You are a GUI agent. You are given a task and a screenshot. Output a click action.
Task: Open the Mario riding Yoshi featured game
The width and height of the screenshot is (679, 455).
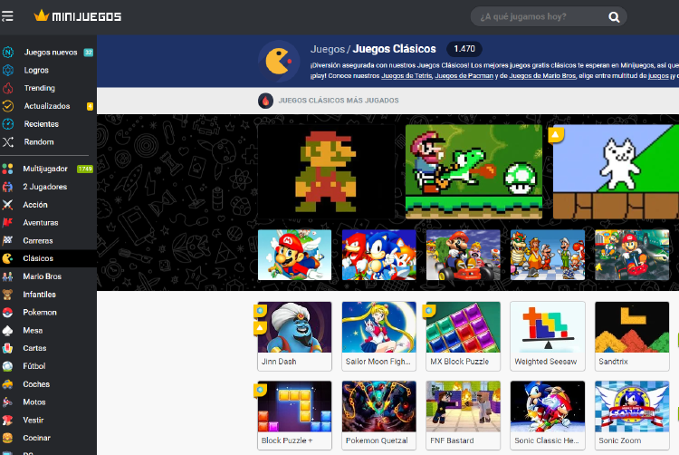[x=473, y=171]
